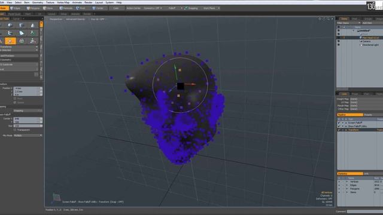Click the UV Map (none) field

(x=366, y=102)
